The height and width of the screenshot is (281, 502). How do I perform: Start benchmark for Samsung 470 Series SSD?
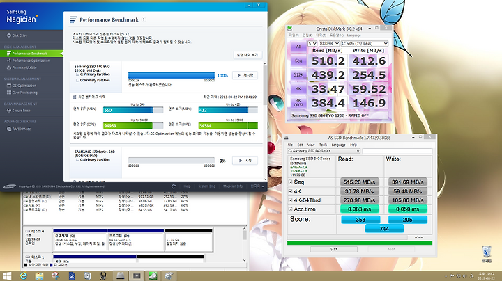[x=245, y=161]
